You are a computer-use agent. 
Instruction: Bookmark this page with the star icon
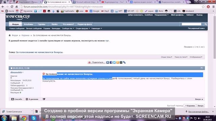(x=203, y=7)
